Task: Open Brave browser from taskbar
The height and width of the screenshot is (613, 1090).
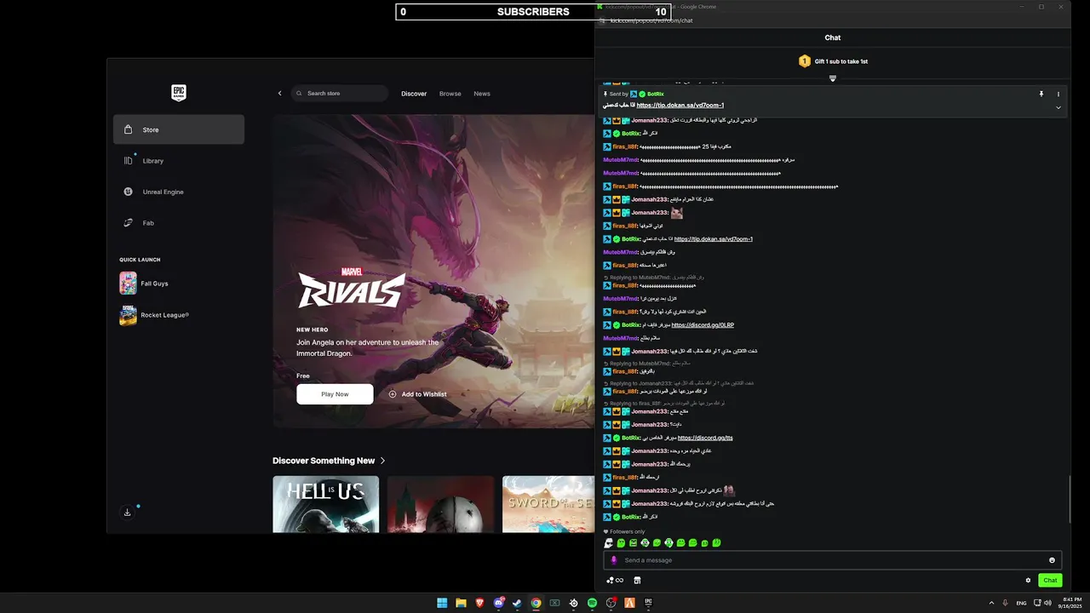Action: click(479, 603)
